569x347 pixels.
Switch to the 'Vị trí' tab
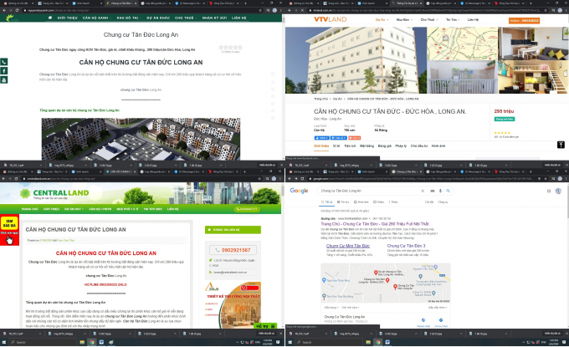pos(336,145)
